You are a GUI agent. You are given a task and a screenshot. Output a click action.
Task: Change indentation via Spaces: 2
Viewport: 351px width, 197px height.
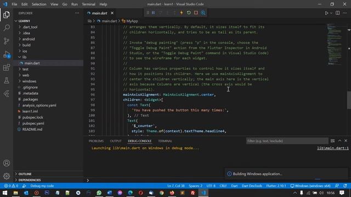pos(195,186)
